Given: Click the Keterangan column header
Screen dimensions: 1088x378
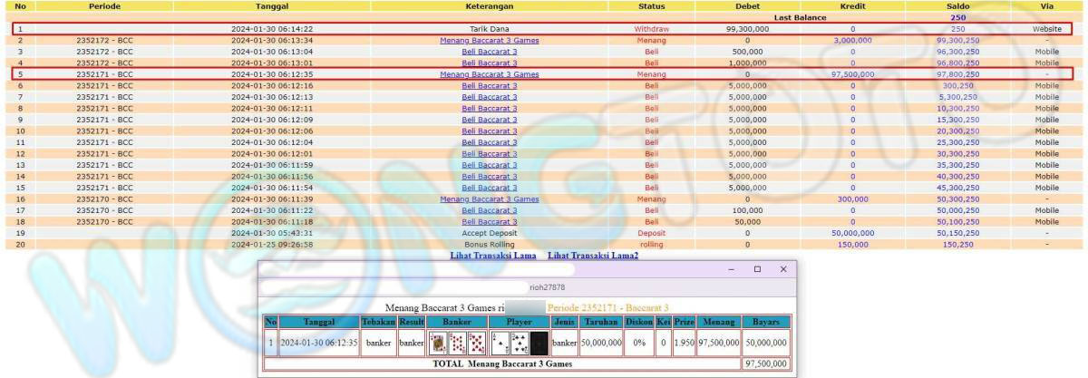Looking at the screenshot, I should pos(489,6).
